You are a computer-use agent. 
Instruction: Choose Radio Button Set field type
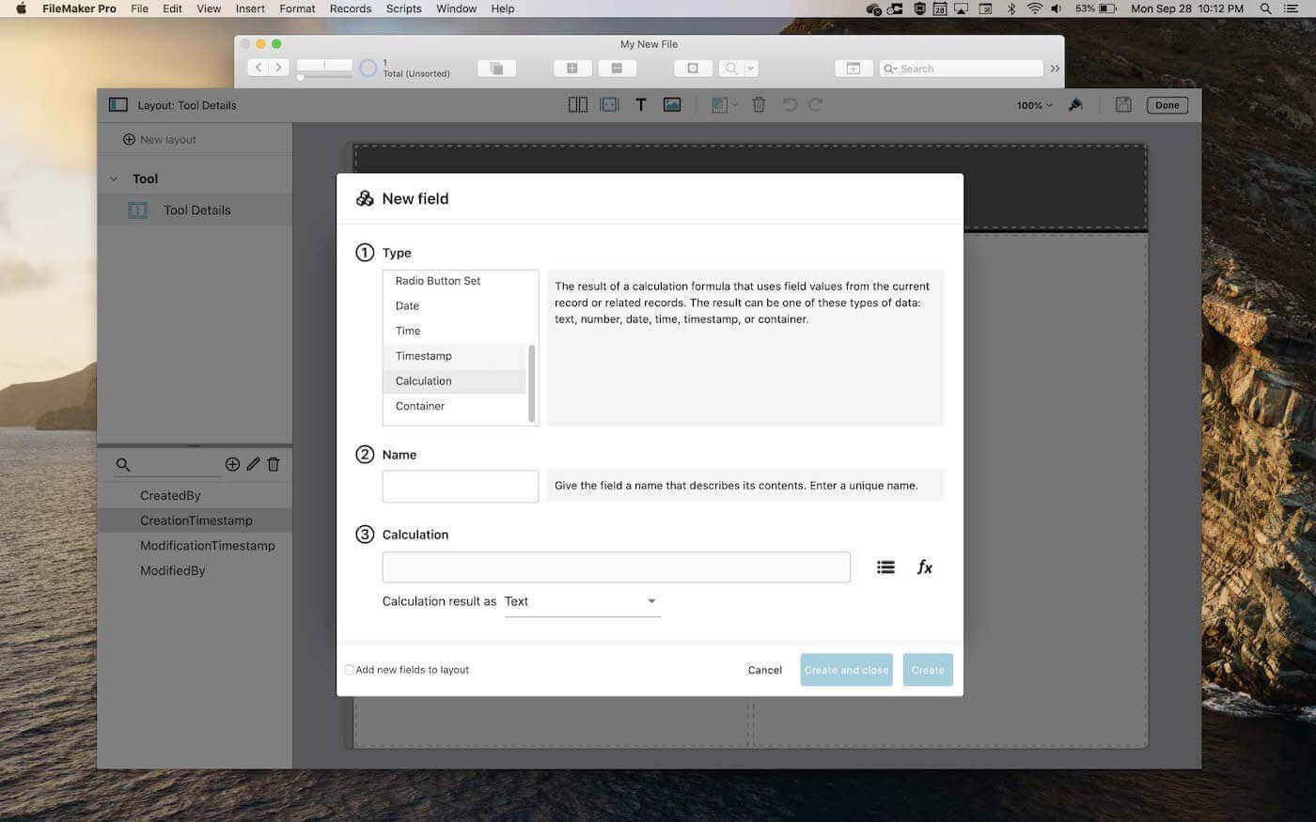tap(455, 281)
